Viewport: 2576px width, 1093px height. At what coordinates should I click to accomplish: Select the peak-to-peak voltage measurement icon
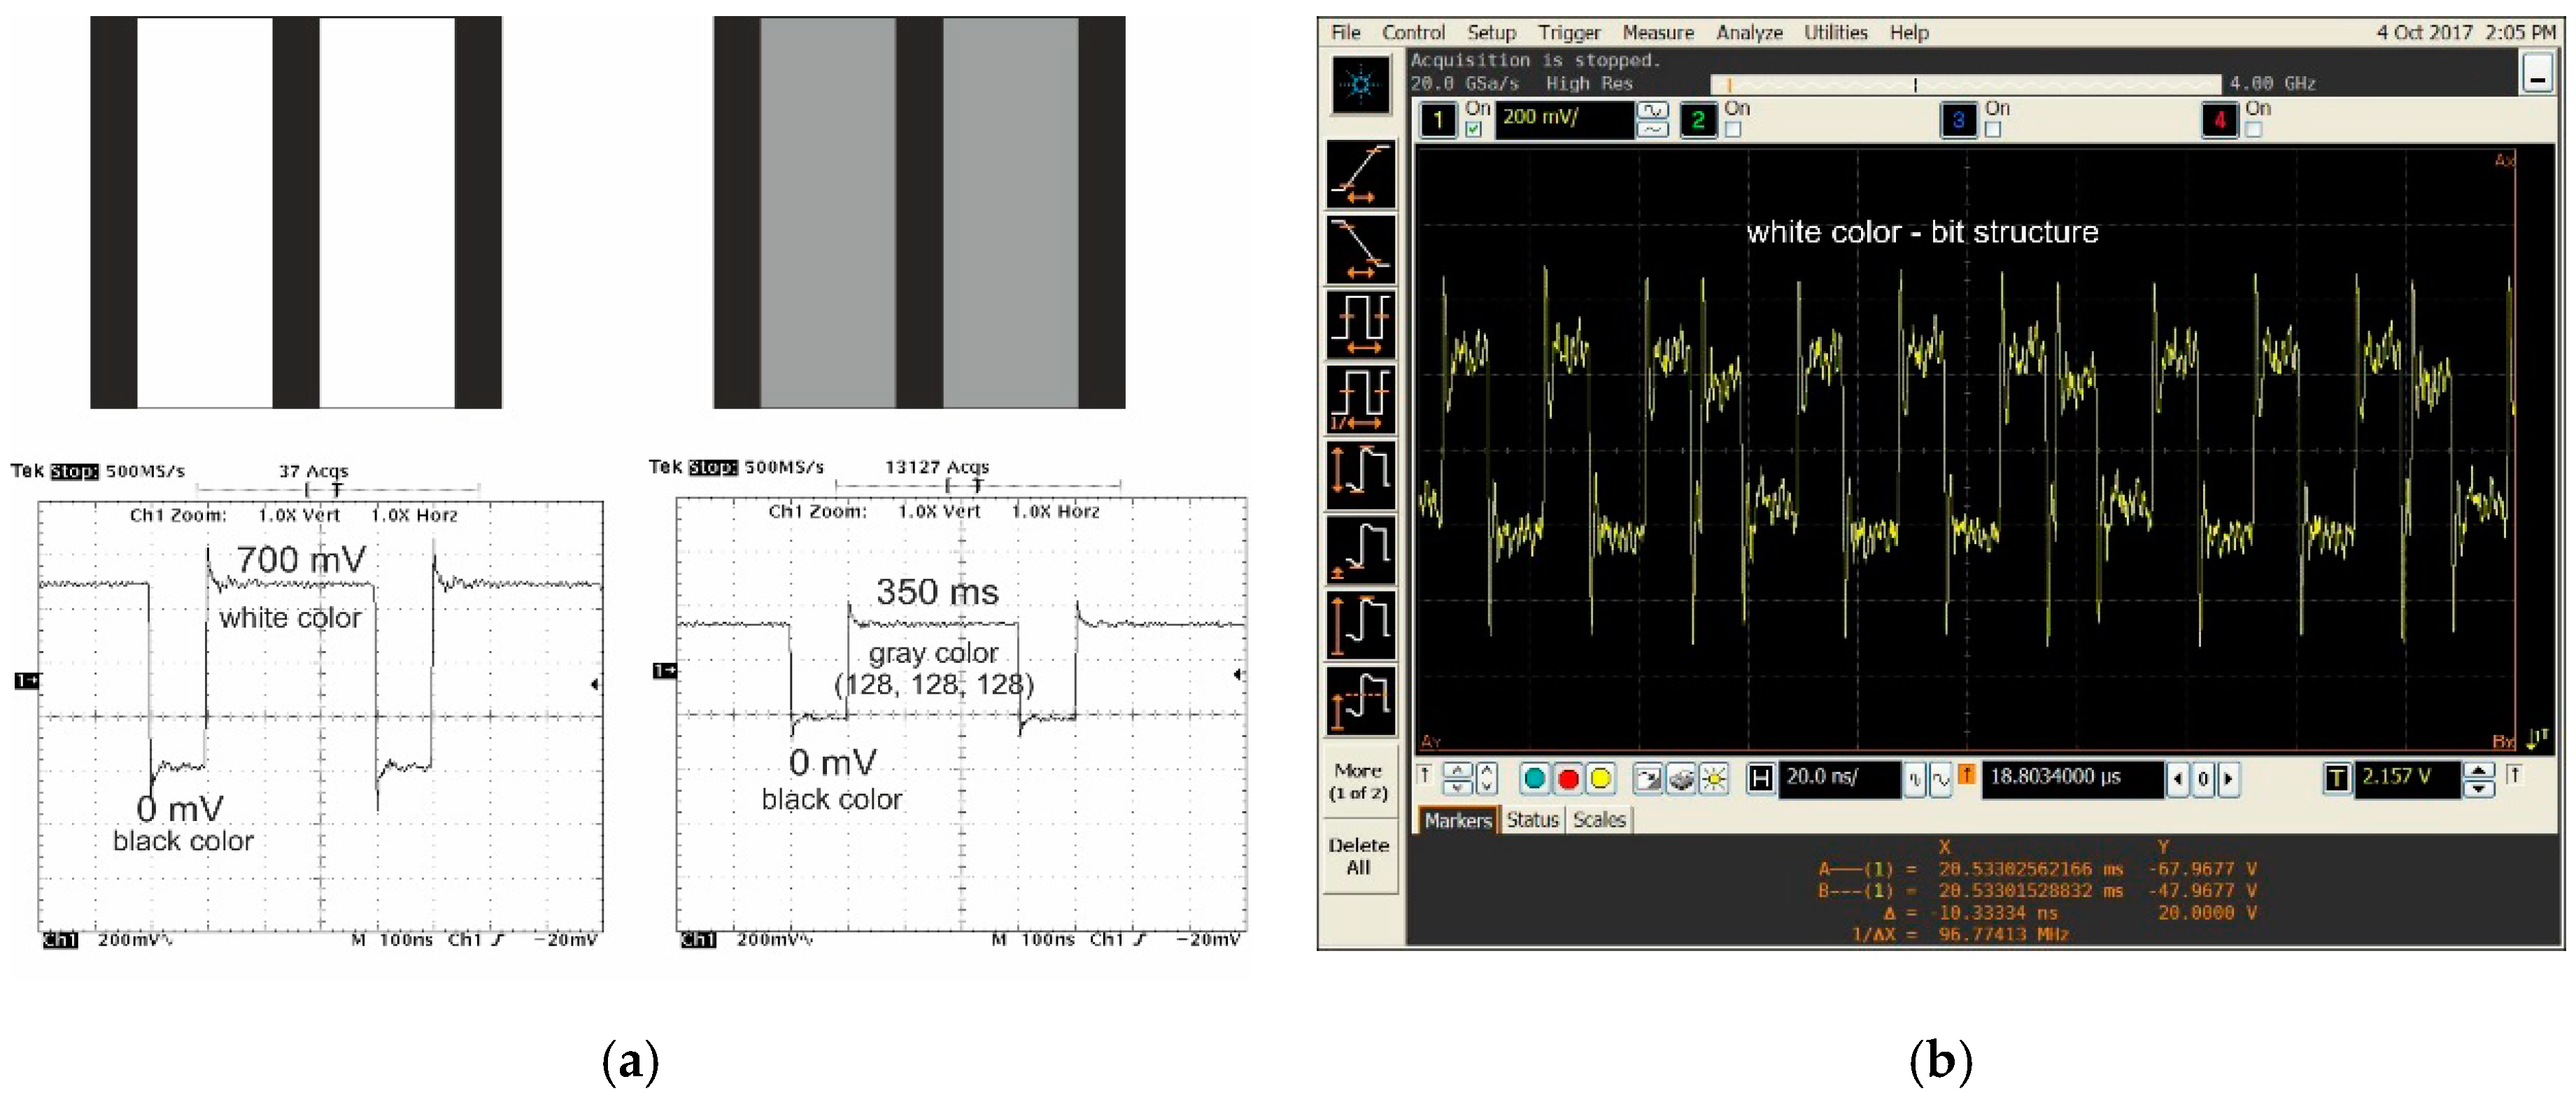pos(1360,475)
